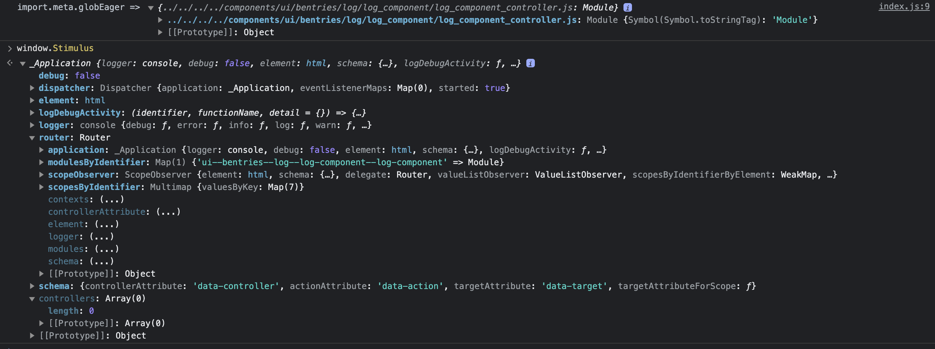The height and width of the screenshot is (349, 935).
Task: Click the info icon beside the _Application summary
Action: 531,63
